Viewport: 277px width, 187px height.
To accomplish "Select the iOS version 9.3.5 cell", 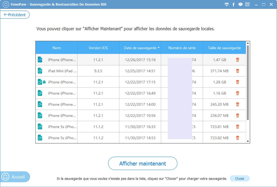I will click(98, 71).
